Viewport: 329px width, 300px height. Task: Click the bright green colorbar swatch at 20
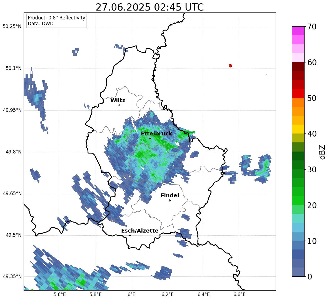click(x=298, y=200)
